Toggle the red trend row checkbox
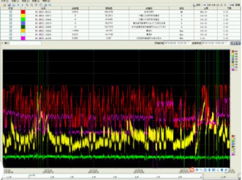 (x=11, y=12)
